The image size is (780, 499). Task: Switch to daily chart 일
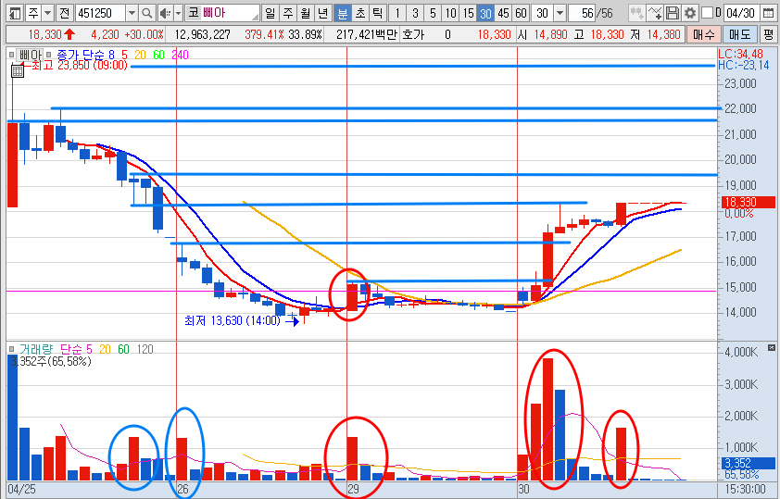click(x=270, y=13)
